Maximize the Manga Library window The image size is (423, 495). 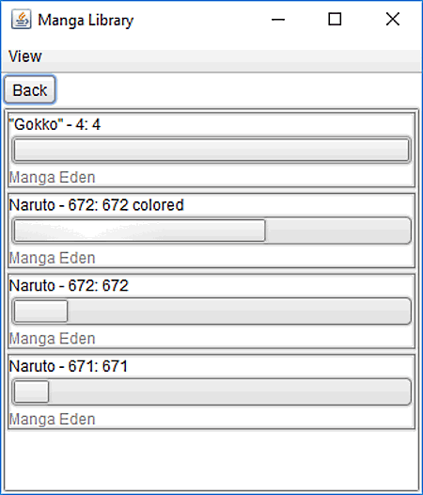coord(335,20)
